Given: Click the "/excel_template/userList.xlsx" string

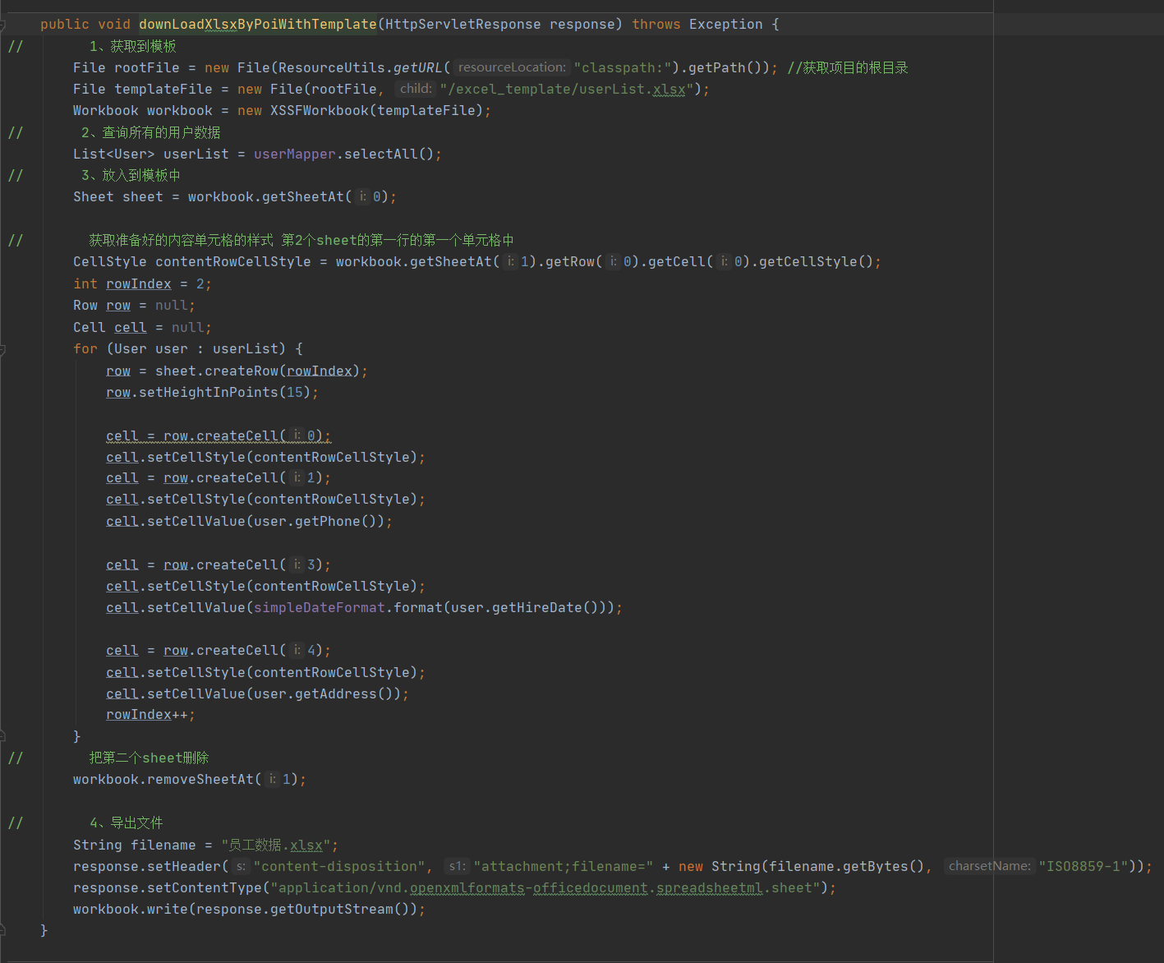Looking at the screenshot, I should tap(567, 89).
